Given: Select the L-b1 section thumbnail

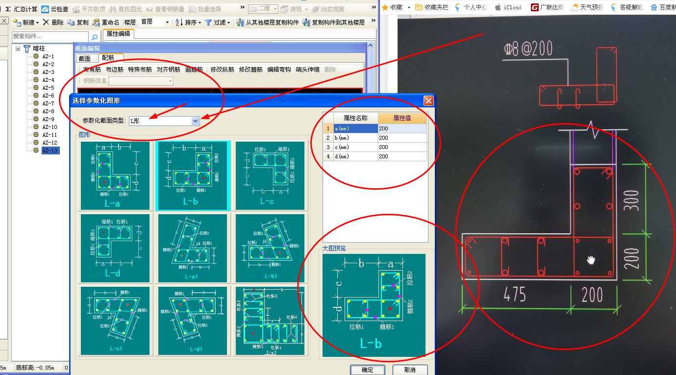Looking at the screenshot, I should 270,248.
